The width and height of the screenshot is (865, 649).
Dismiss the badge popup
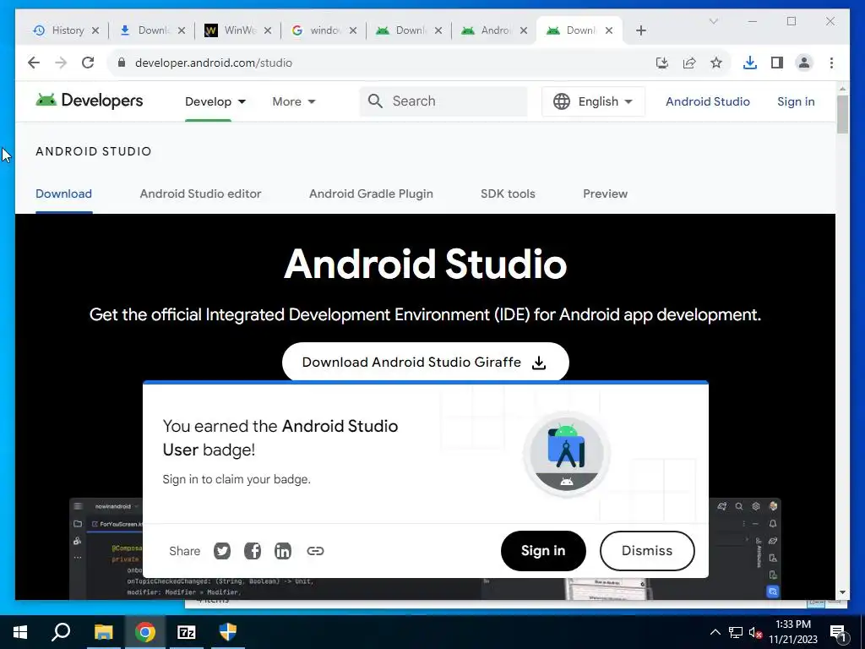click(646, 551)
